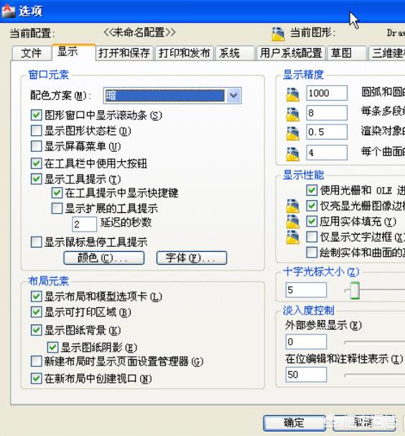The width and height of the screenshot is (405, 436).
Task: Click the 十字光标大小 slider handle
Action: 355,290
